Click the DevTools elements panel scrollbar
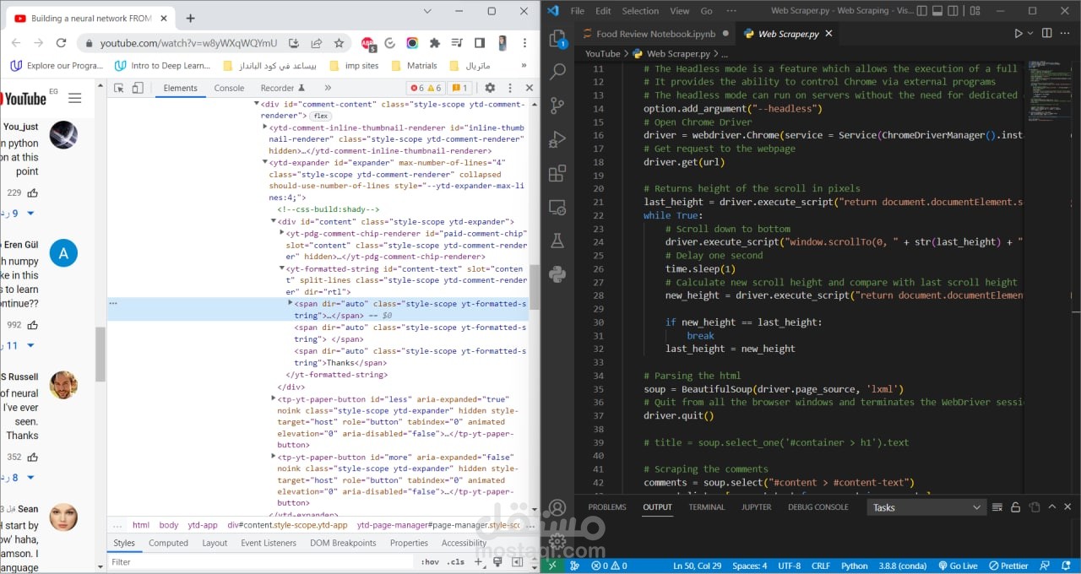Viewport: 1081px width, 574px height. pos(534,287)
